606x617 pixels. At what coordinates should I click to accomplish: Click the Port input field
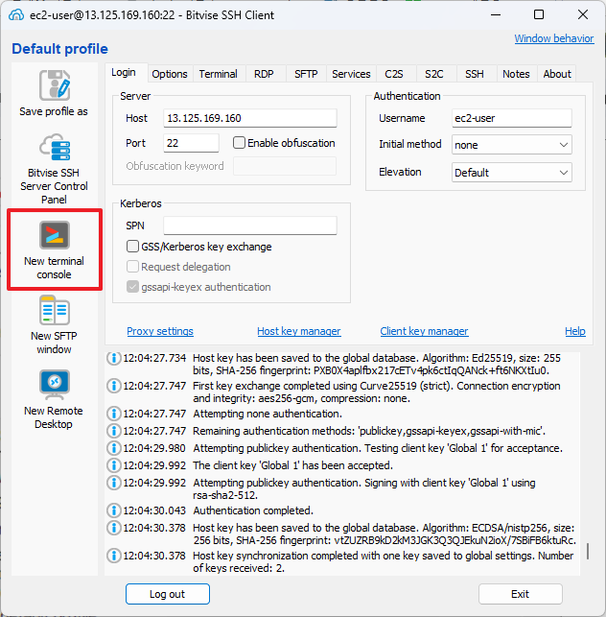[x=191, y=143]
